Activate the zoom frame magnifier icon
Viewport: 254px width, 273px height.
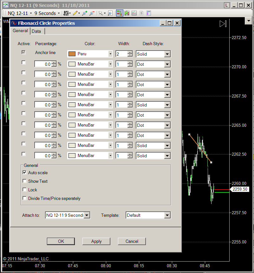(x=110, y=13)
